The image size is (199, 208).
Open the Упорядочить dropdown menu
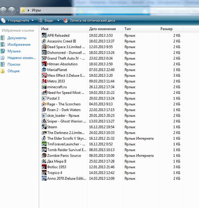click(17, 20)
